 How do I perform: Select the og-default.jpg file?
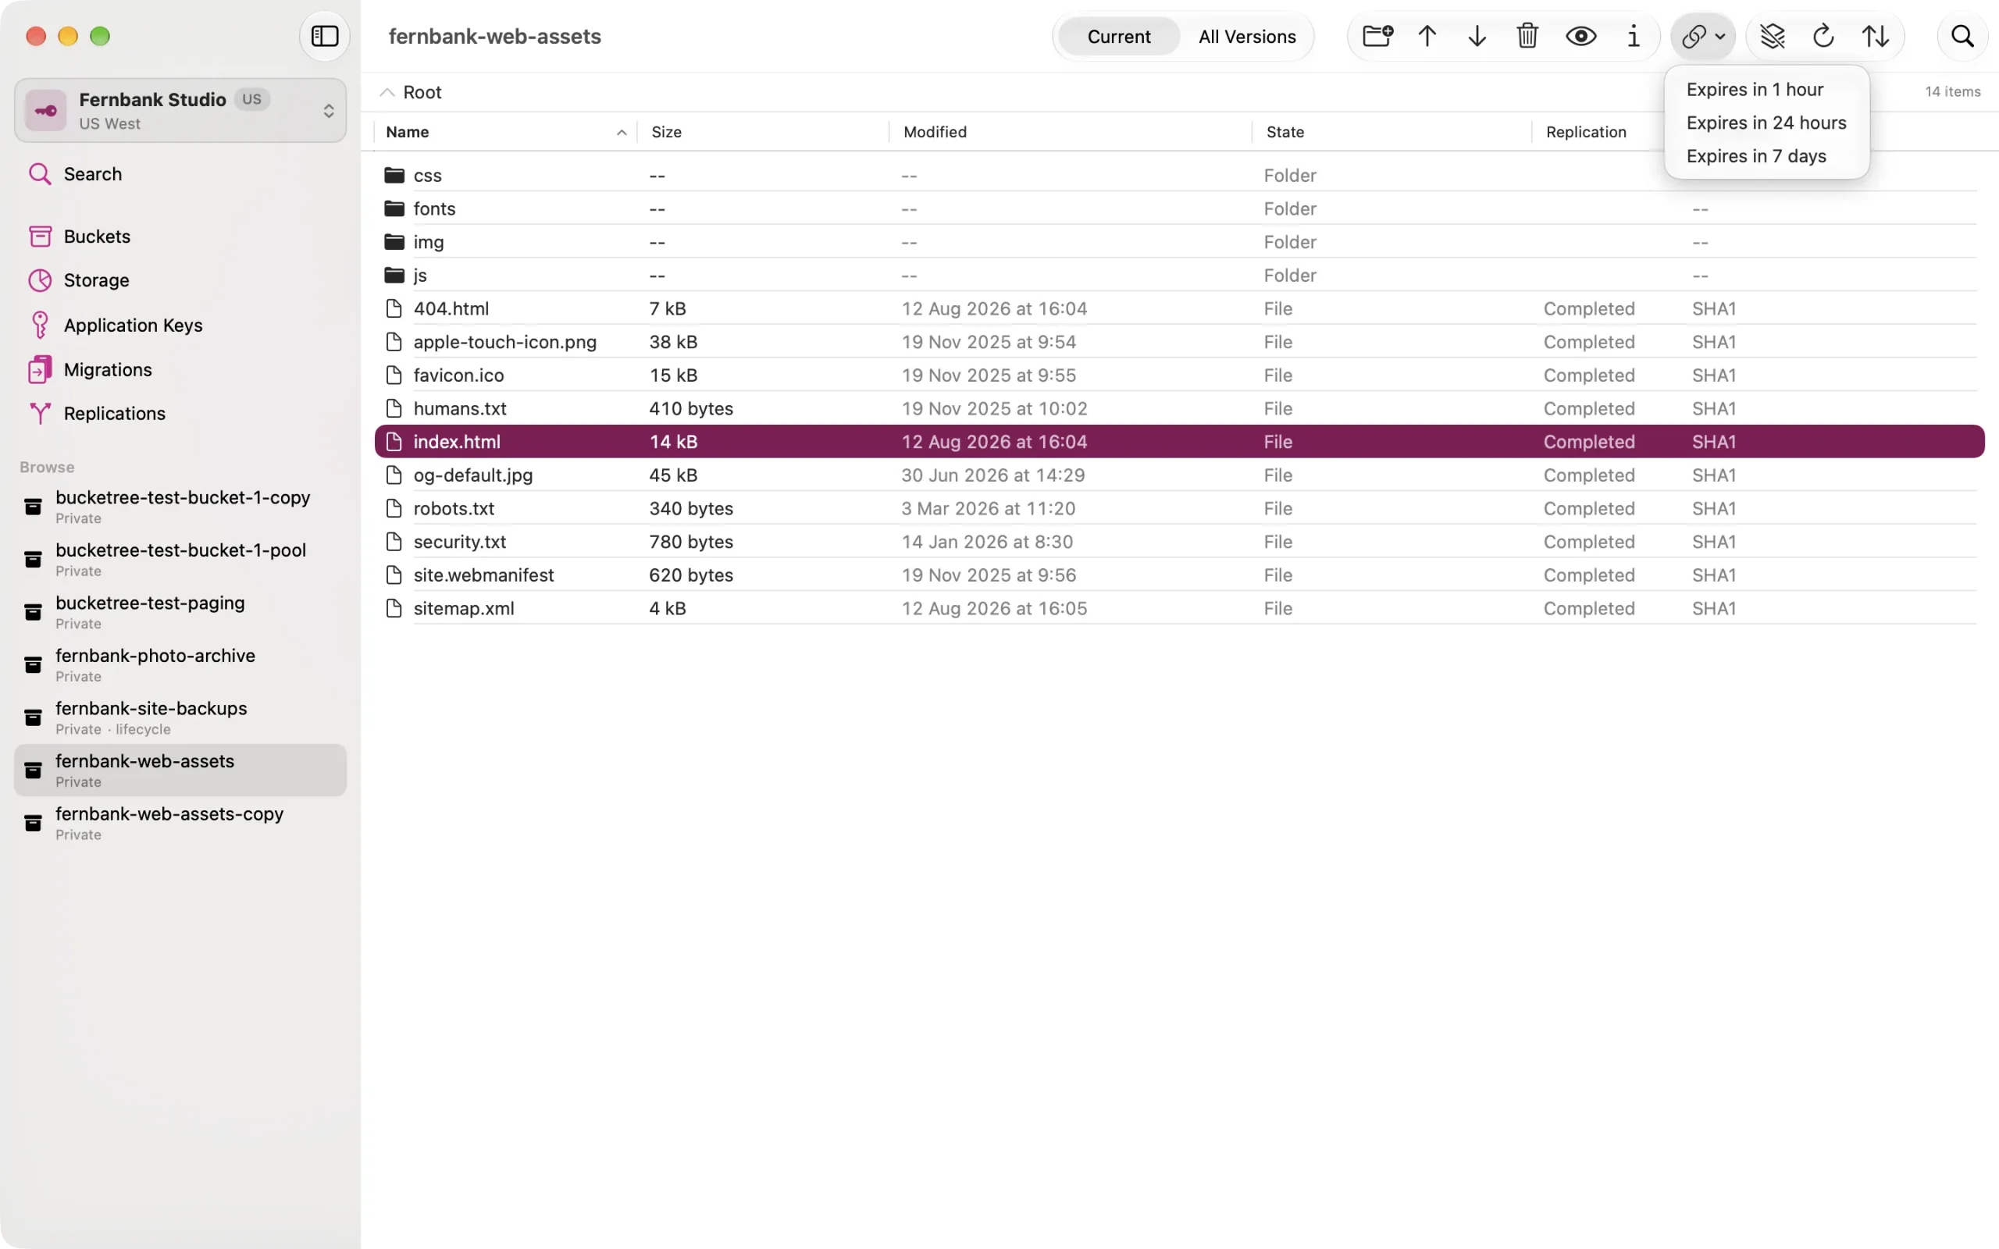point(1179,475)
